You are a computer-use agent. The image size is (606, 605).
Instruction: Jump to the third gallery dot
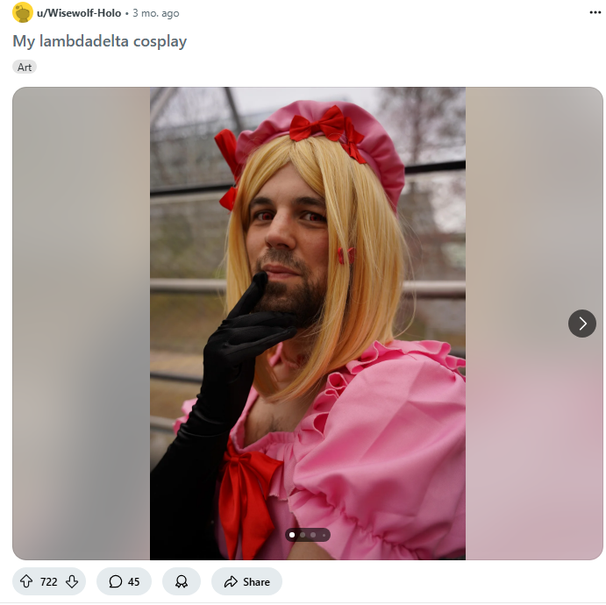pyautogui.click(x=313, y=535)
